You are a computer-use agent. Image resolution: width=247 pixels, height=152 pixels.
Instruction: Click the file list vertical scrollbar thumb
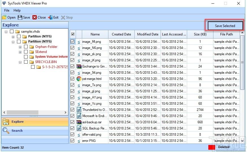pos(242,62)
